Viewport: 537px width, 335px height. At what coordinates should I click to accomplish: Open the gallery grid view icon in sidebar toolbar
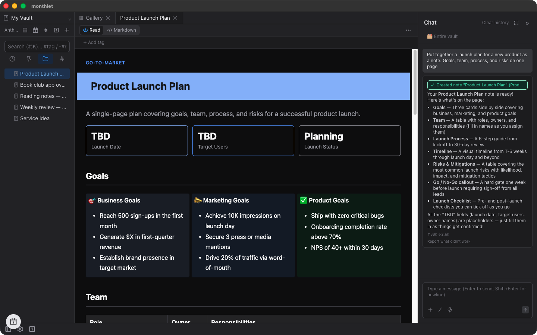pyautogui.click(x=25, y=30)
